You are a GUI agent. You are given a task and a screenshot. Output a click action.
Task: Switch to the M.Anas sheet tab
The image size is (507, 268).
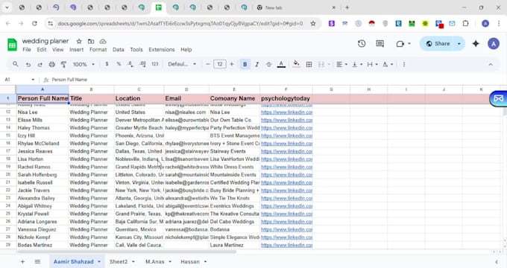coord(155,261)
